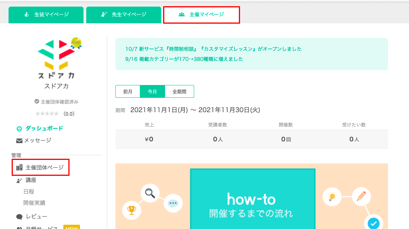
Task: Click the スドアカ logo image
Action: pyautogui.click(x=57, y=59)
